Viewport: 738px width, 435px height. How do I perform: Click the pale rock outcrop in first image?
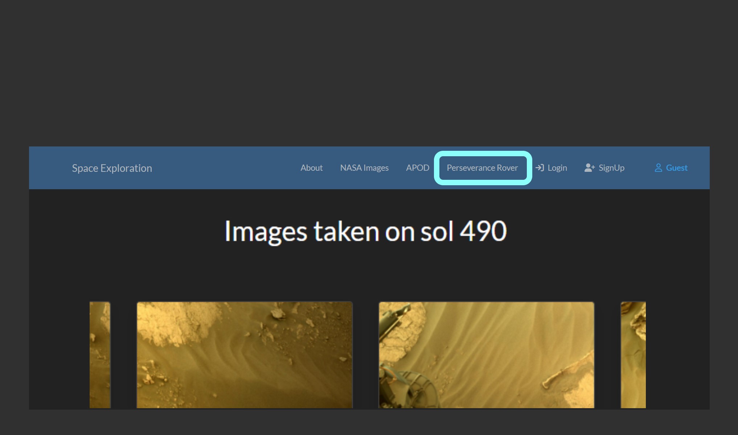pyautogui.click(x=174, y=323)
